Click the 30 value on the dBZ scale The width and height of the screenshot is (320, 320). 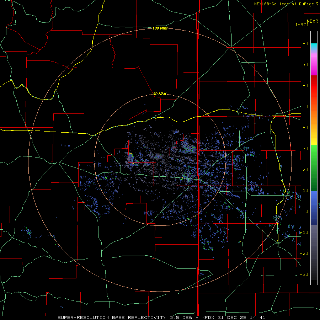click(305, 149)
